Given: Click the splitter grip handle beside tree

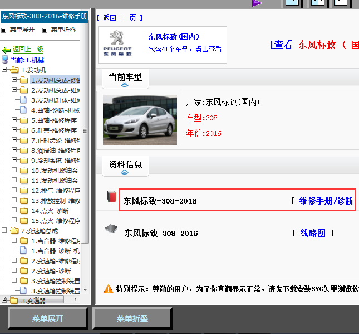Looking at the screenshot, I should tap(85, 130).
